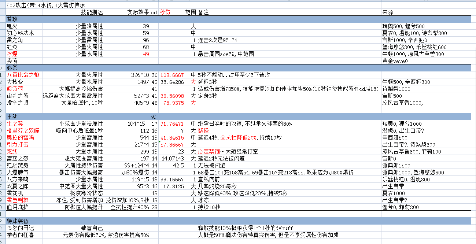Select the "格里芬之双瞳" cell
Screen dimensions: 476x244
[x=23, y=130]
